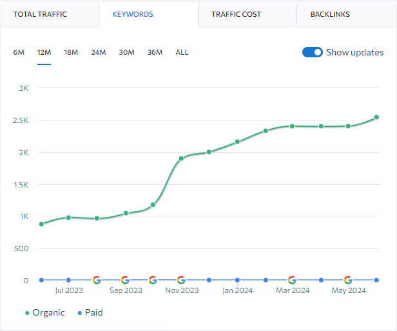Go to the Backlinks tab
This screenshot has width=397, height=331.
click(x=330, y=14)
